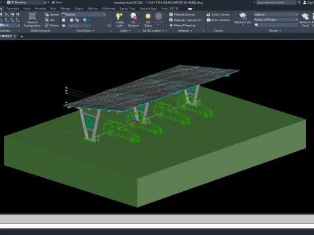This screenshot has width=314, height=235.
Task: Open the Express Tools ribbon tab
Action: pos(128,8)
